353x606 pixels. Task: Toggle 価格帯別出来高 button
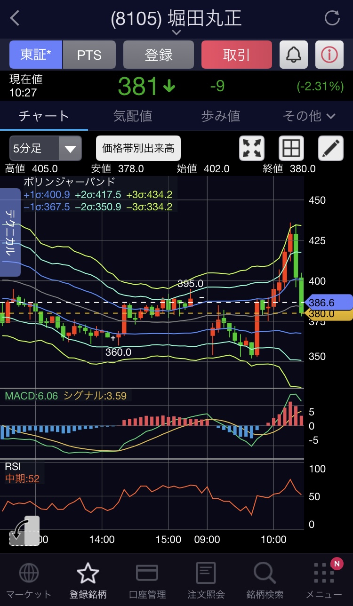(138, 149)
